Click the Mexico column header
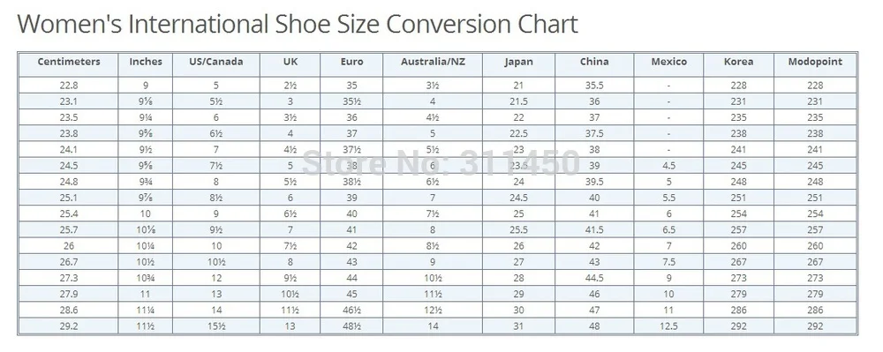The height and width of the screenshot is (352, 883). pyautogui.click(x=669, y=62)
